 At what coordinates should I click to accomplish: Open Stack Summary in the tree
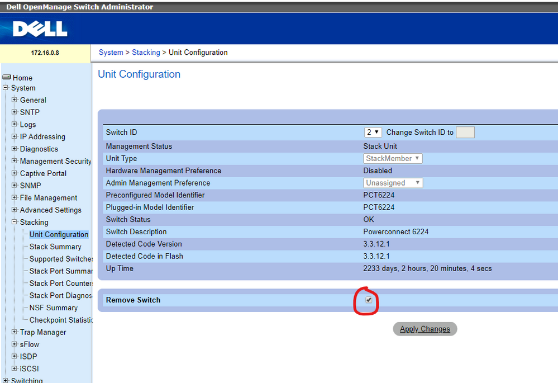click(55, 247)
